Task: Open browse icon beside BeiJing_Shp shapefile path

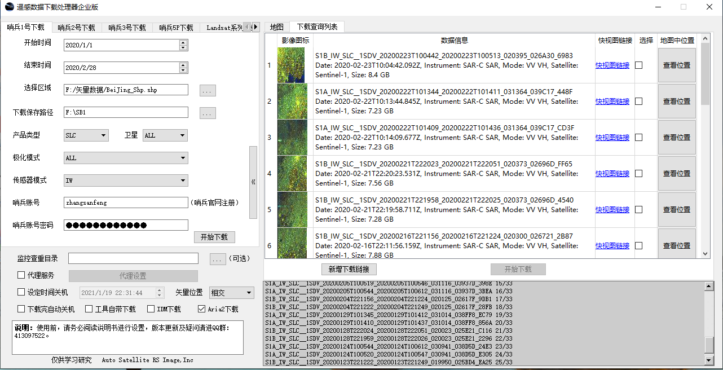Action: 208,90
